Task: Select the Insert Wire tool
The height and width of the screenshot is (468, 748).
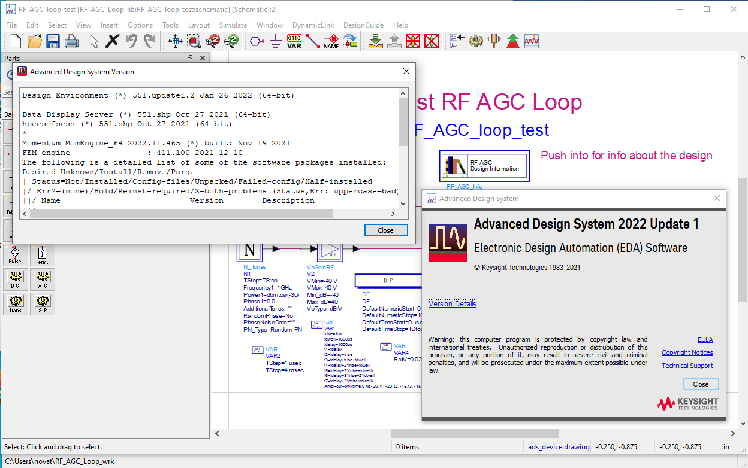Action: pos(312,41)
